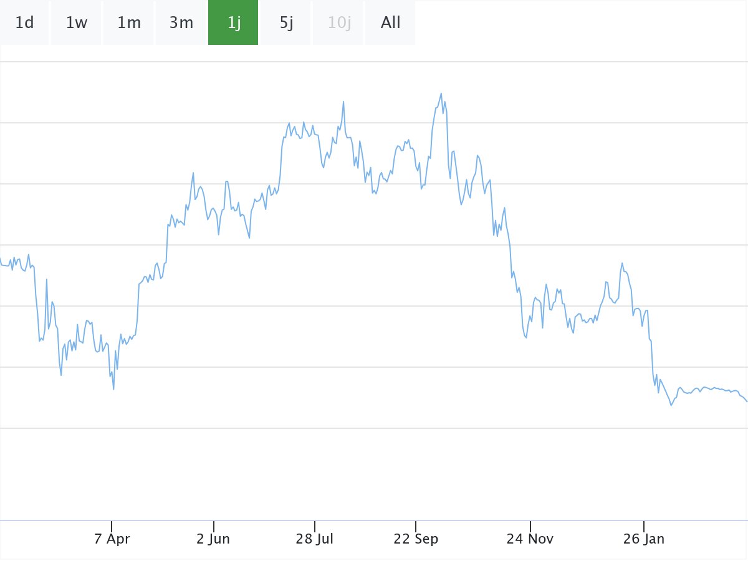This screenshot has height=561, width=748.
Task: Switch chart to 1w range
Action: click(x=77, y=23)
